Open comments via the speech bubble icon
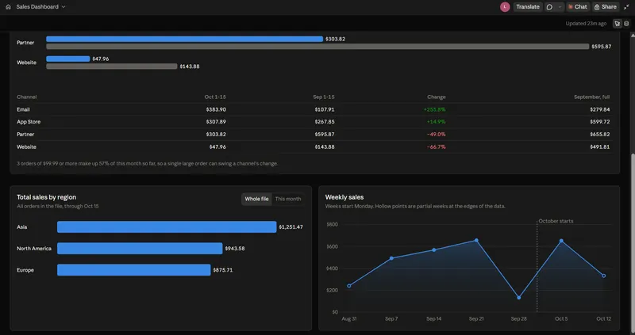 pyautogui.click(x=549, y=7)
